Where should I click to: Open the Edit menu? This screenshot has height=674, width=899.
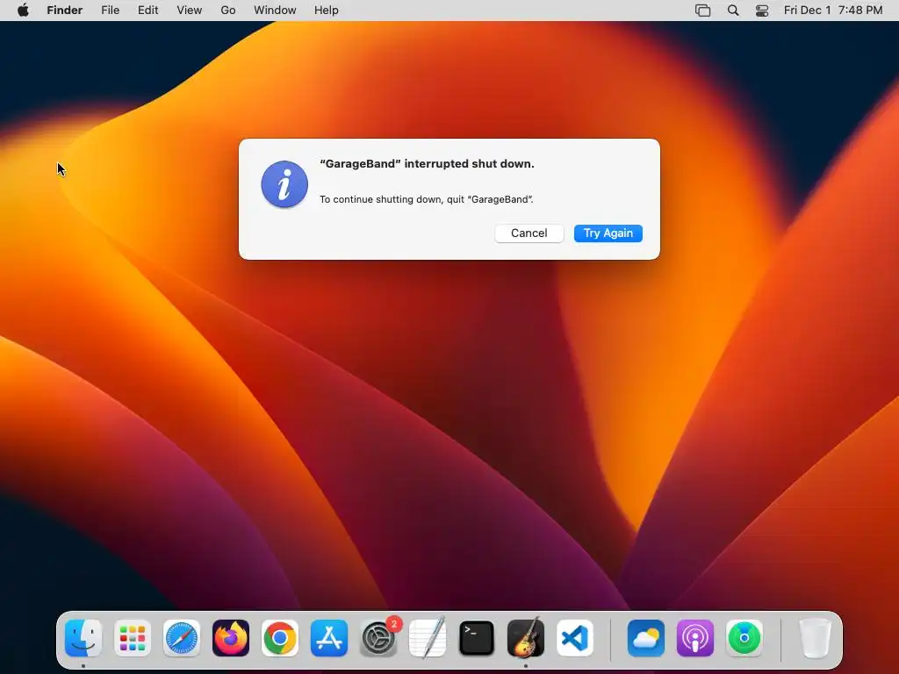(147, 11)
